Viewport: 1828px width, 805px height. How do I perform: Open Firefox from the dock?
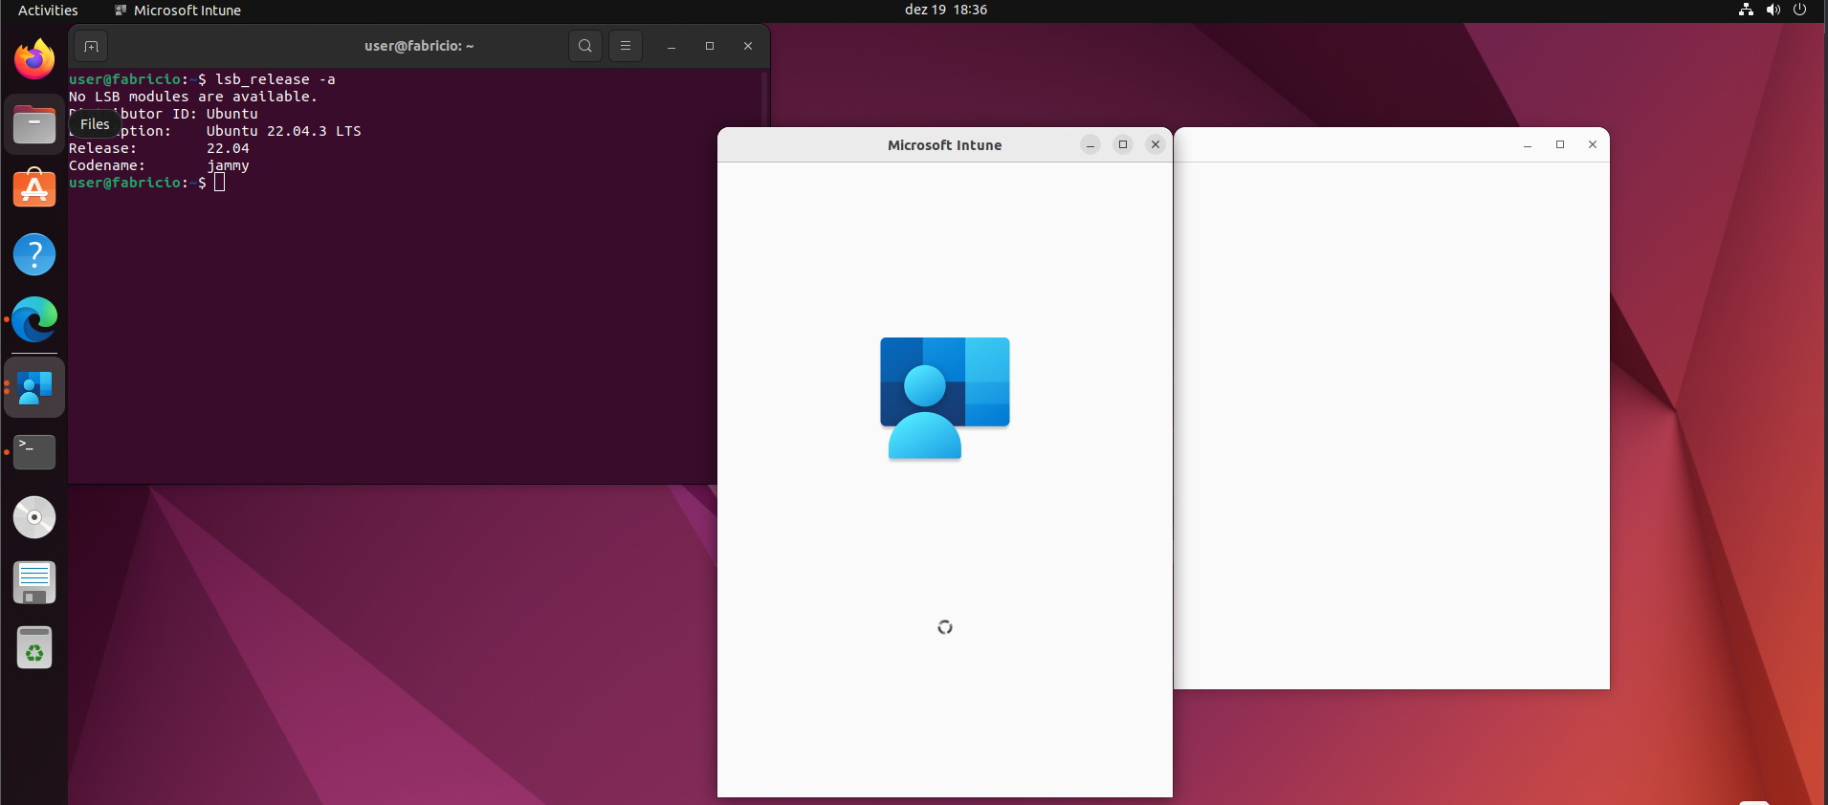34,59
